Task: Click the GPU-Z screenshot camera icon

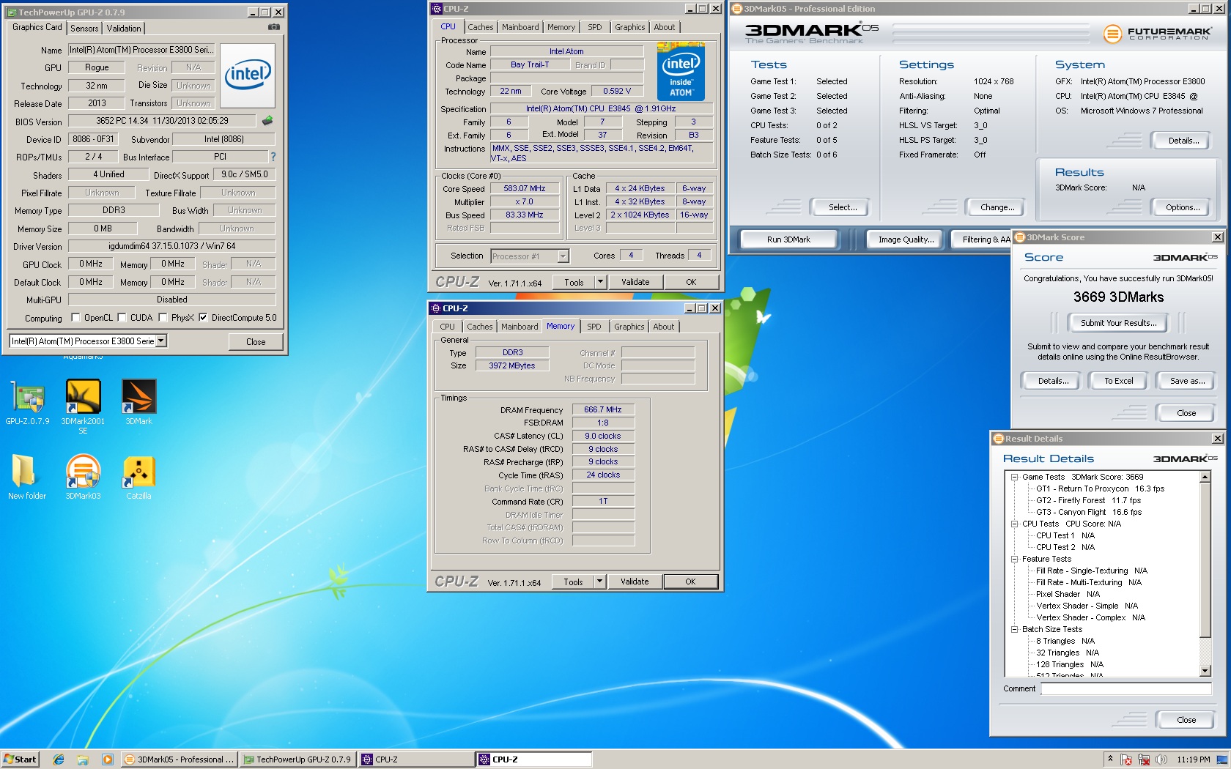Action: (x=273, y=27)
